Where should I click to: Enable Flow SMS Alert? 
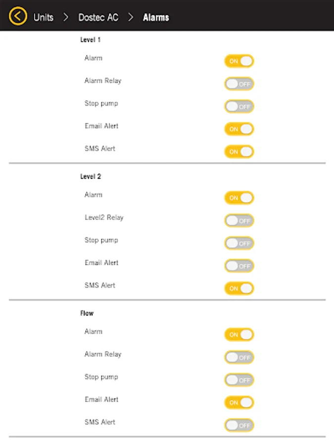[x=239, y=425]
